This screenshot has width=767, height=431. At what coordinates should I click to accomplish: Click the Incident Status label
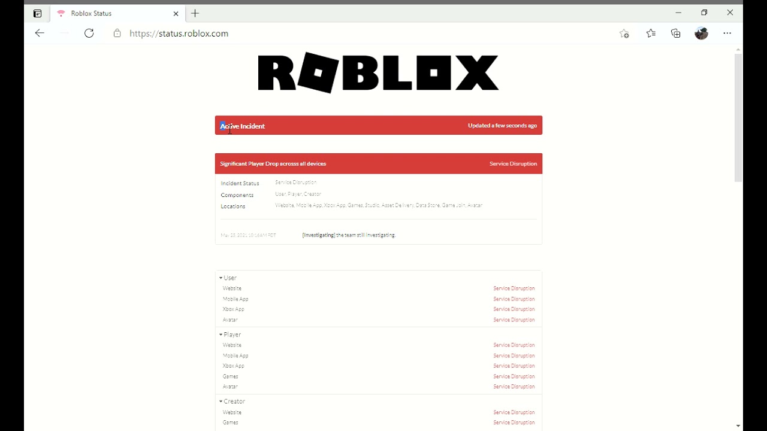click(240, 183)
